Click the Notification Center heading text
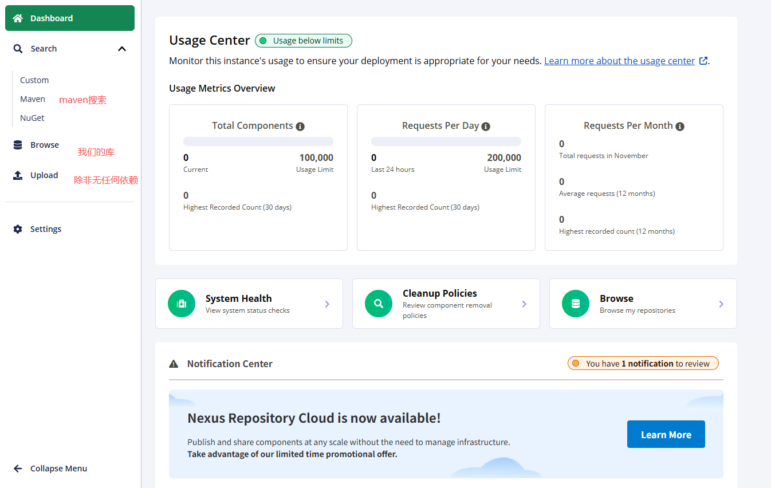 [x=230, y=364]
